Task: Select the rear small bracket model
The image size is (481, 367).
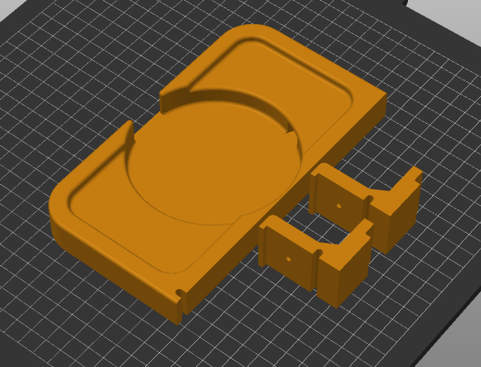Action: tap(367, 206)
